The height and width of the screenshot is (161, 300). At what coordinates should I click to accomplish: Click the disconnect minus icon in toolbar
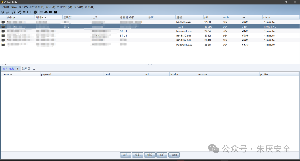[7, 12]
